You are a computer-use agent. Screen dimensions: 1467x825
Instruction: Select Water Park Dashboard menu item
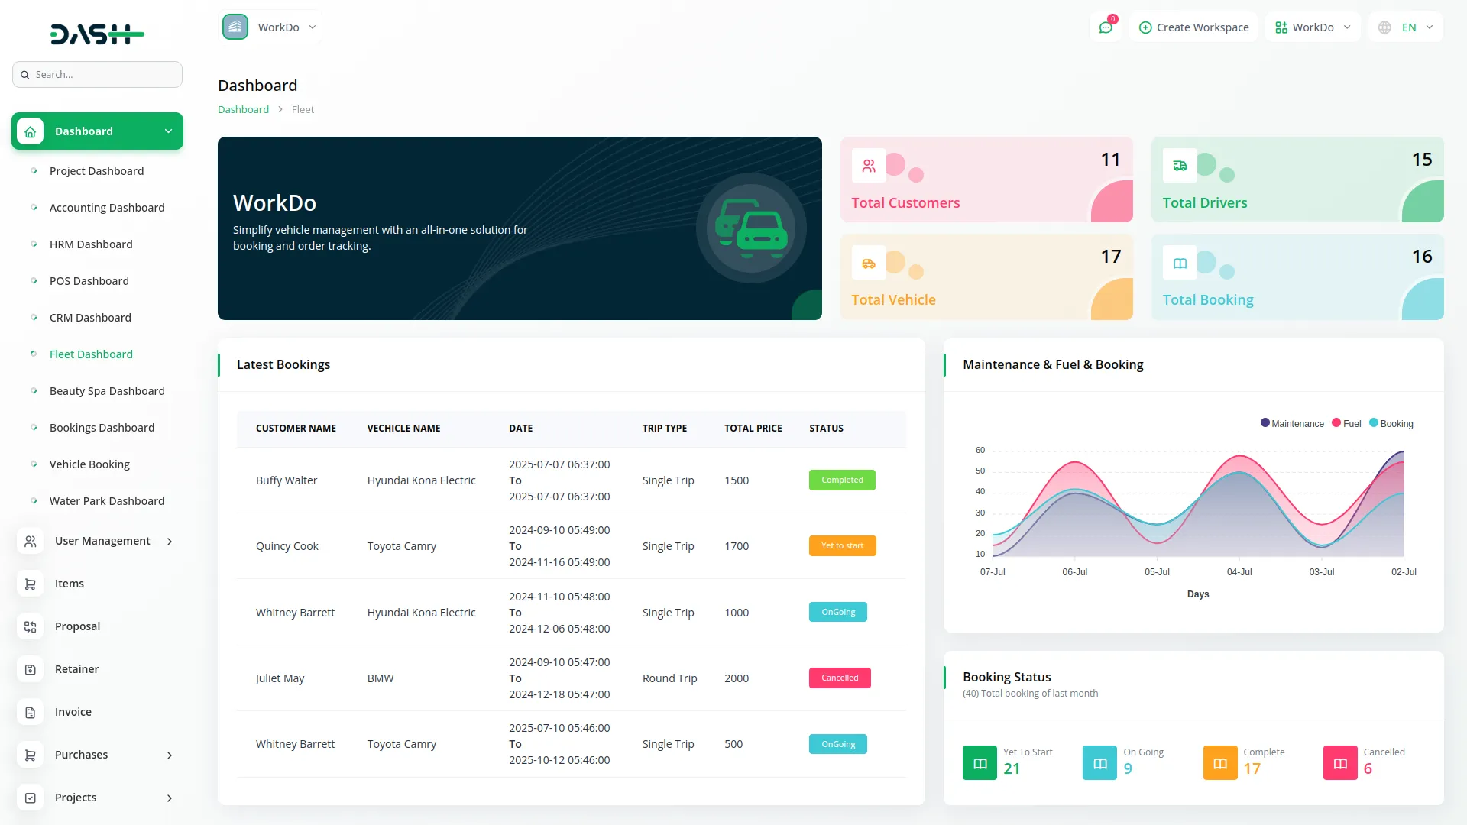107,501
